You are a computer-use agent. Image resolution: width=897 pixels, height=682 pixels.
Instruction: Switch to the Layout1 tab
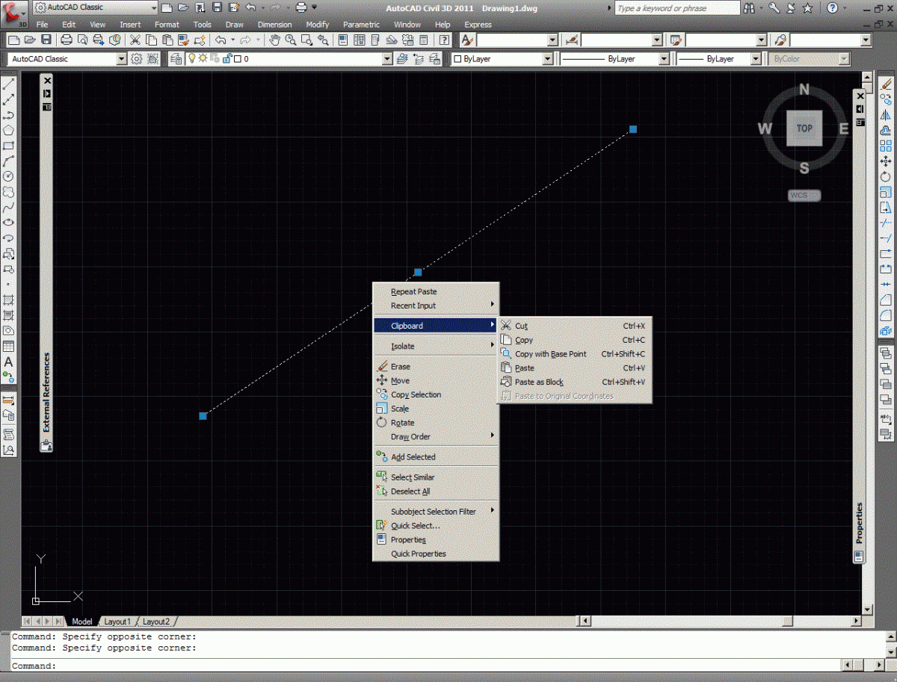coord(117,621)
